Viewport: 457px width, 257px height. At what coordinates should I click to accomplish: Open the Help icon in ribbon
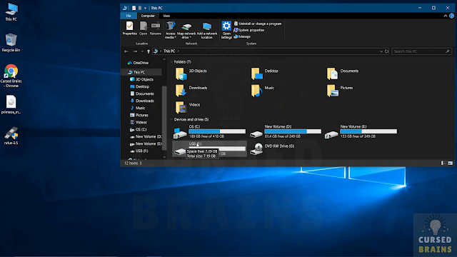pyautogui.click(x=451, y=16)
